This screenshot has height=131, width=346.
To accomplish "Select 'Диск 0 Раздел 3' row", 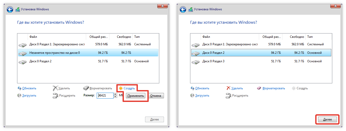I will coord(261,61).
